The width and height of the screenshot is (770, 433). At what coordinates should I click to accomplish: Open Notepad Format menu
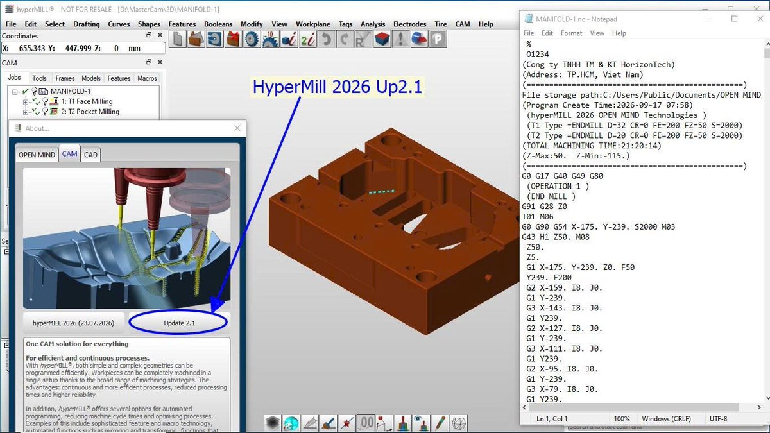[x=571, y=33]
